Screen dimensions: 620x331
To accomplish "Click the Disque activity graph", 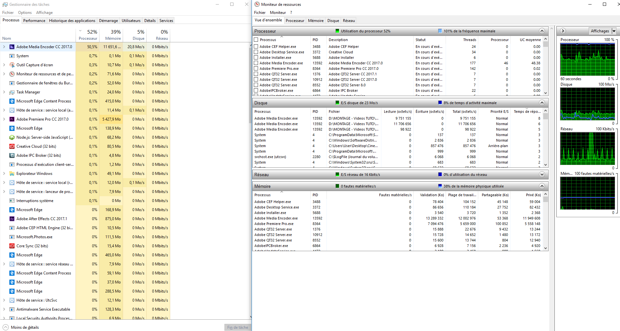I will pos(588,104).
